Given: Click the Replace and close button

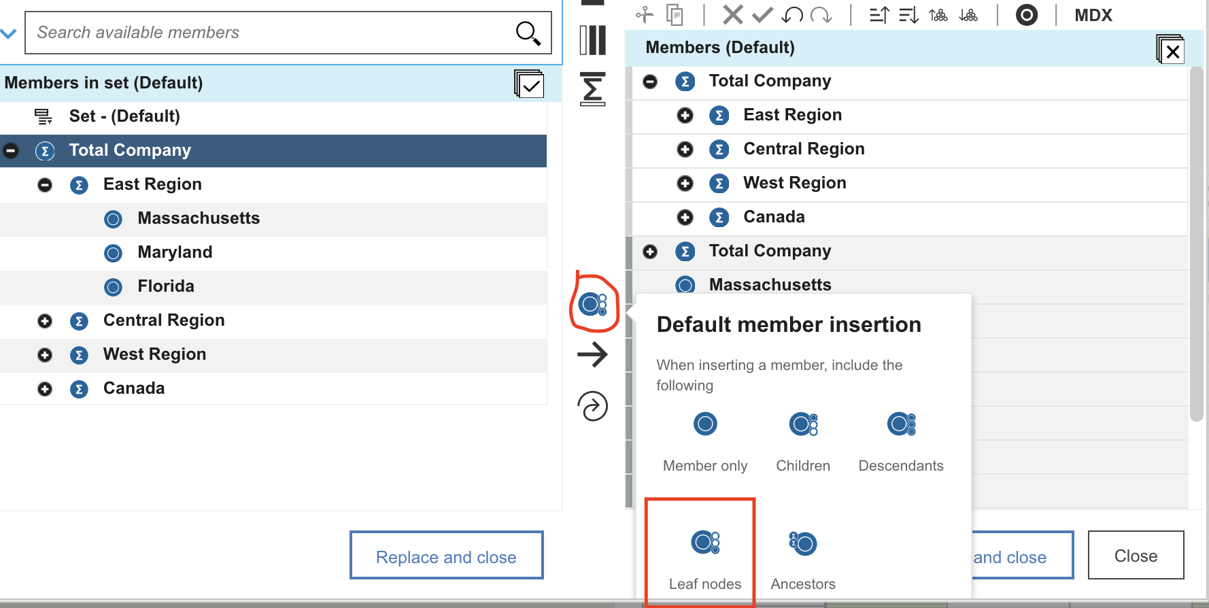Looking at the screenshot, I should 446,556.
